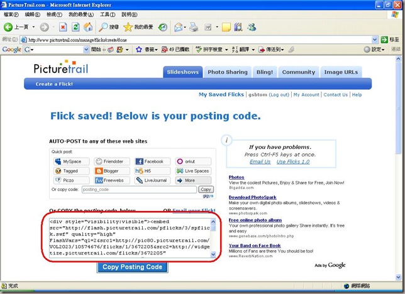Quick post to Blogger
Image resolution: width=405 pixels, height=294 pixels.
pyautogui.click(x=112, y=171)
